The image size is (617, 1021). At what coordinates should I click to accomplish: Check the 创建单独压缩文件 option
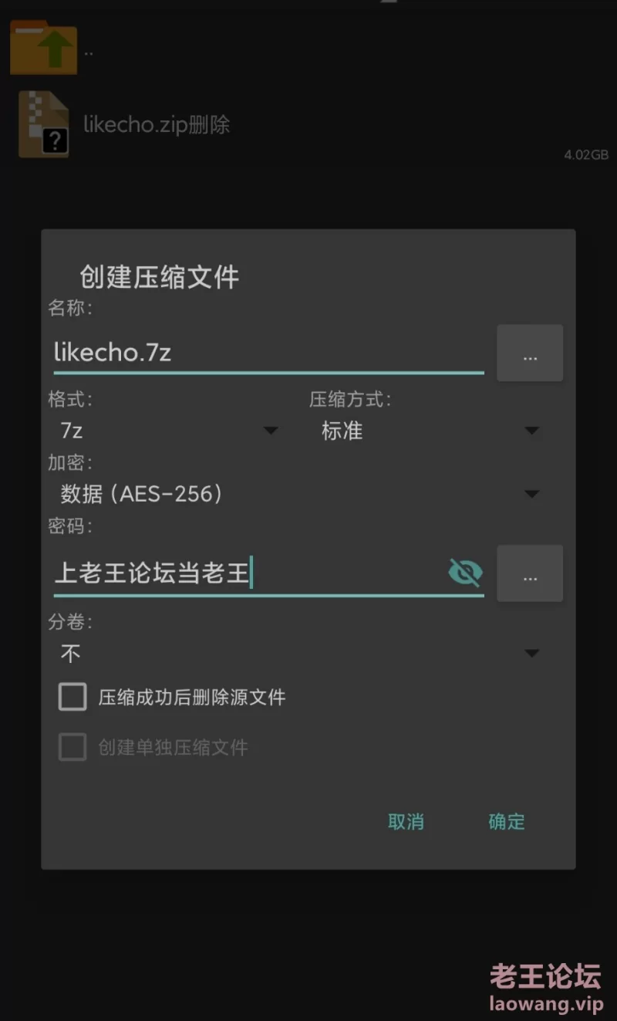click(x=72, y=746)
